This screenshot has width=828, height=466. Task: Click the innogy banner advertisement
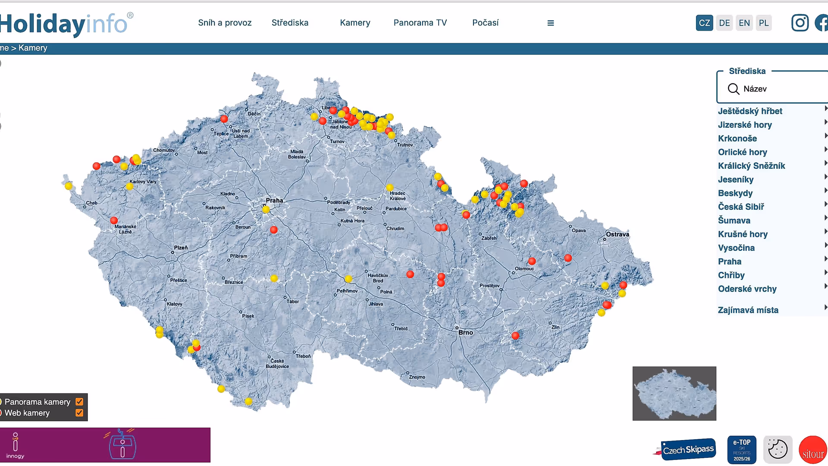(x=105, y=445)
